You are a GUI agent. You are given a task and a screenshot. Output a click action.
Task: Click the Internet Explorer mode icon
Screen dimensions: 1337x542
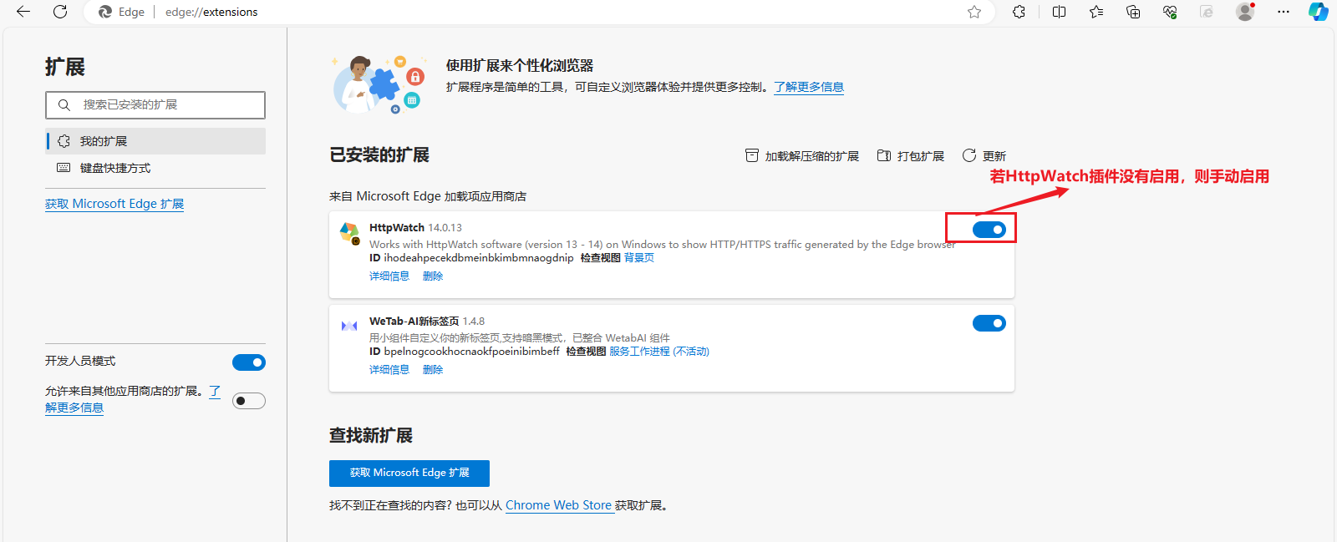point(1207,12)
